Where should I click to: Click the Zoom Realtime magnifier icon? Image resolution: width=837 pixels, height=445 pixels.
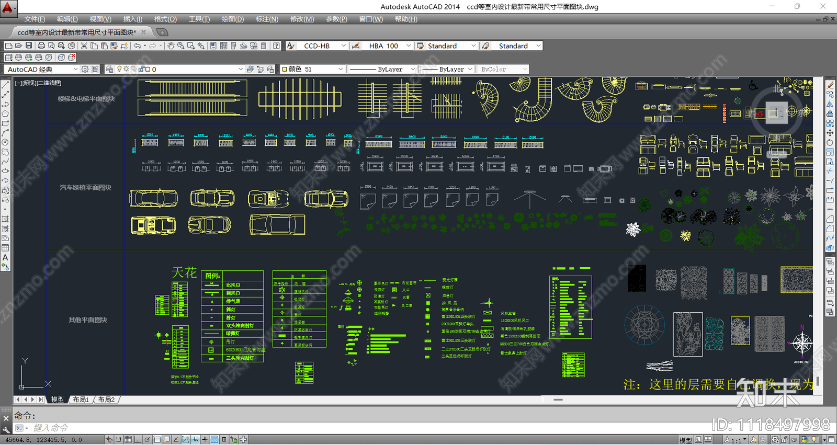tap(180, 46)
